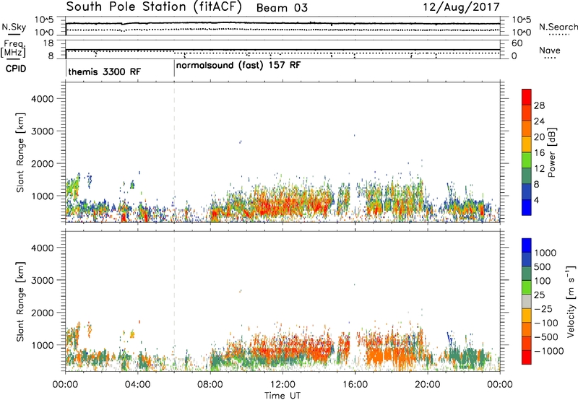The height and width of the screenshot is (400, 578).
Task: Click the 28 label on Power colorbar
Action: 539,105
